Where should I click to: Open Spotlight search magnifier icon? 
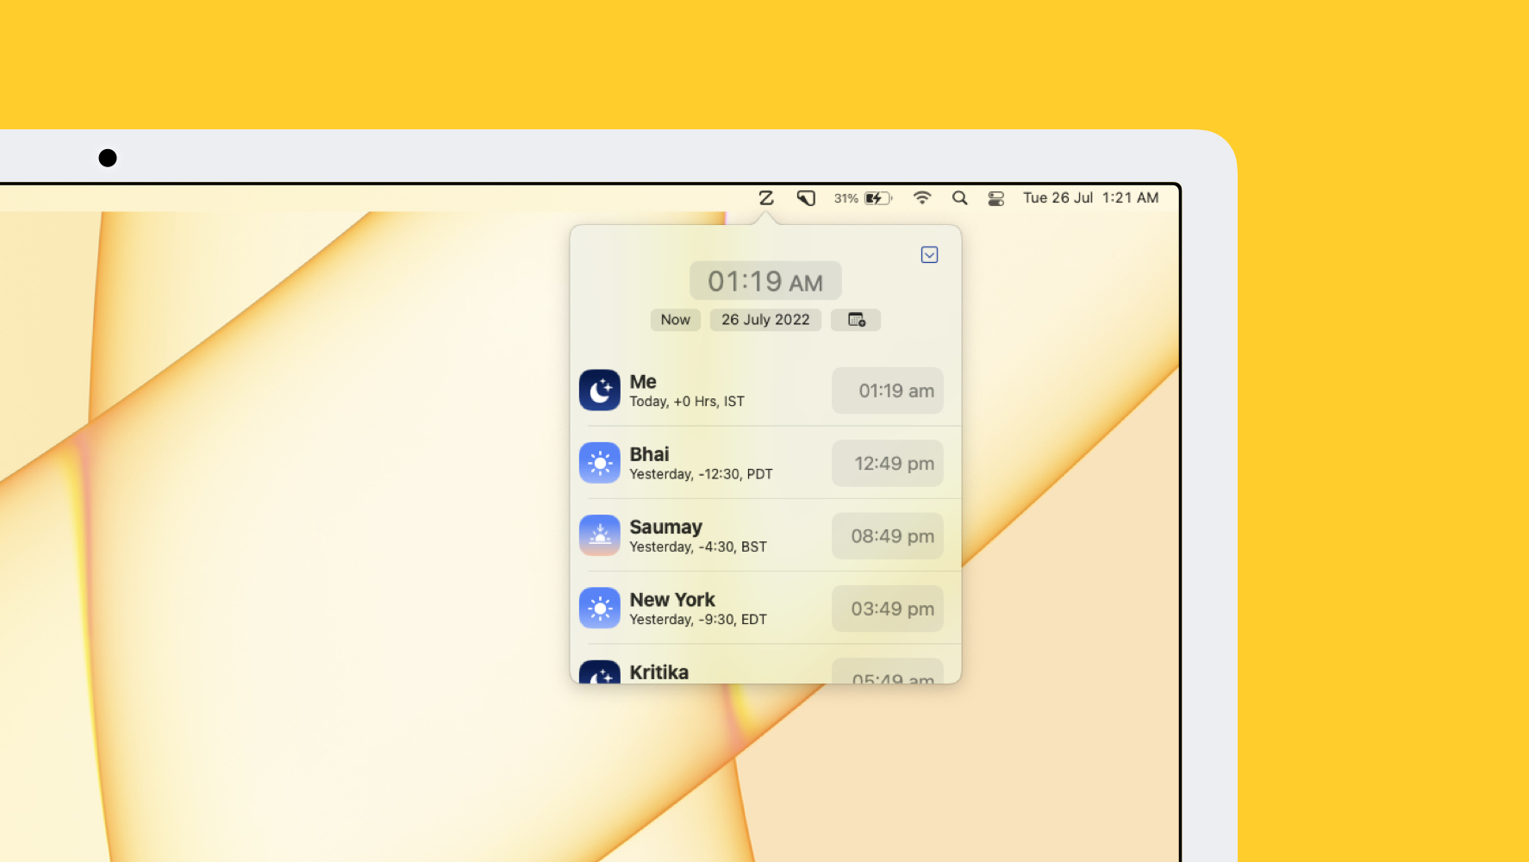(x=959, y=198)
